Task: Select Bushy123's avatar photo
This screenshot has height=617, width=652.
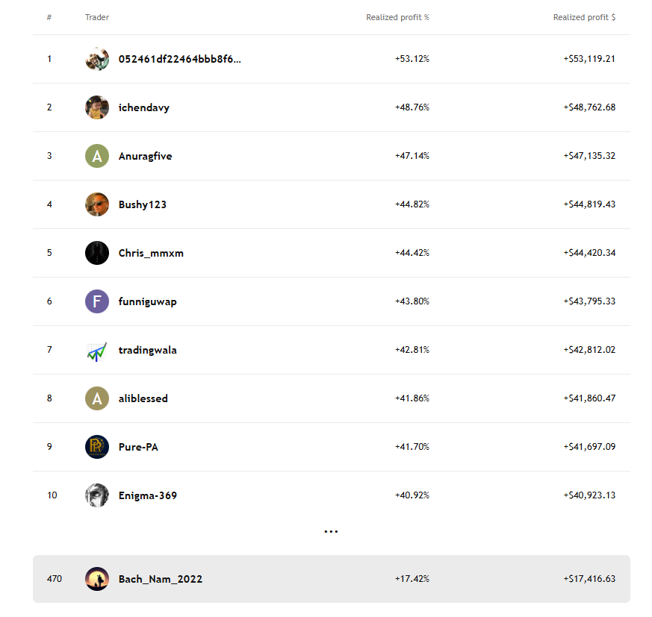Action: click(97, 204)
